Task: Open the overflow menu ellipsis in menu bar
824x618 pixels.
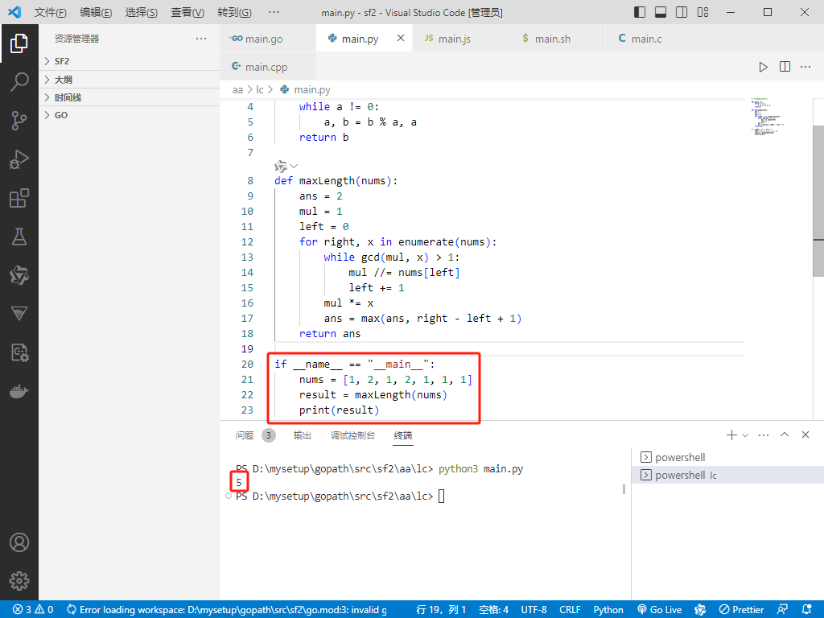Action: coord(274,12)
